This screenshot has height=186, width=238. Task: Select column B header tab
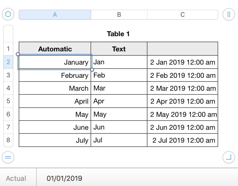pyautogui.click(x=119, y=15)
